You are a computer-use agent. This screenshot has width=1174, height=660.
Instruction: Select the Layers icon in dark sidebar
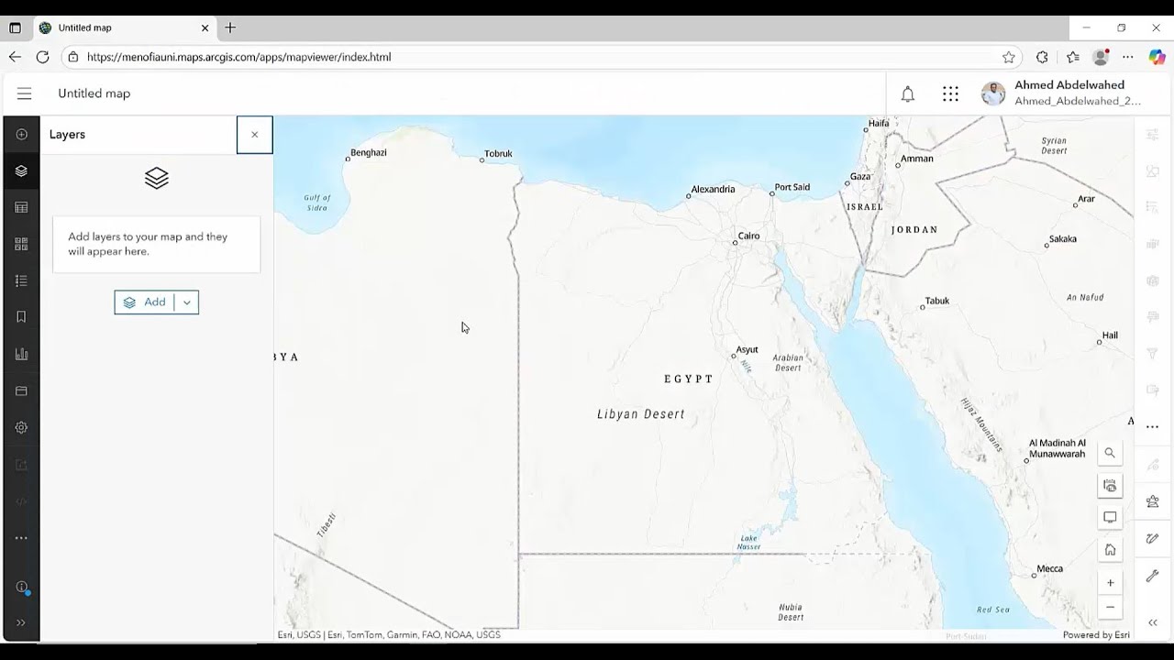pos(21,170)
